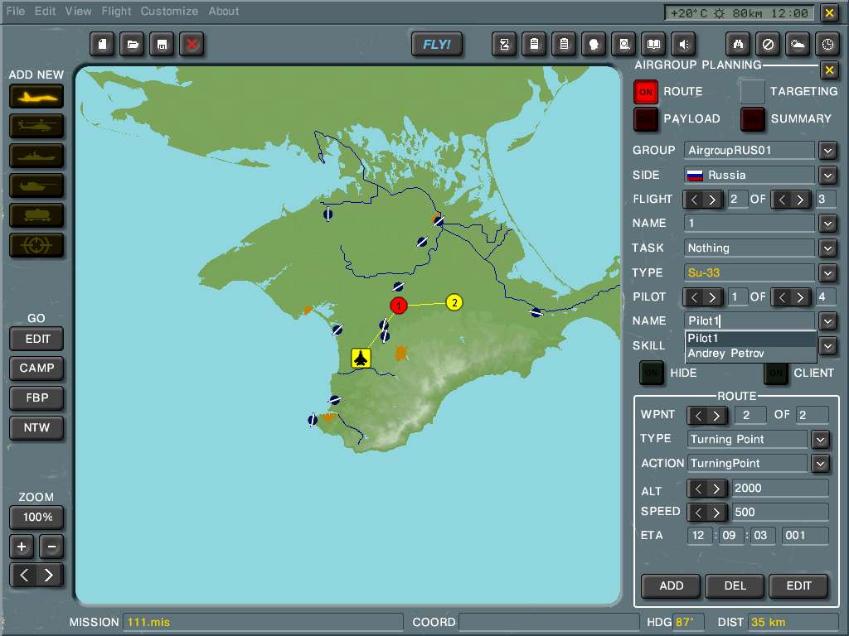The width and height of the screenshot is (849, 636).
Task: Toggle the PAYLOAD panel switch
Action: pos(646,119)
